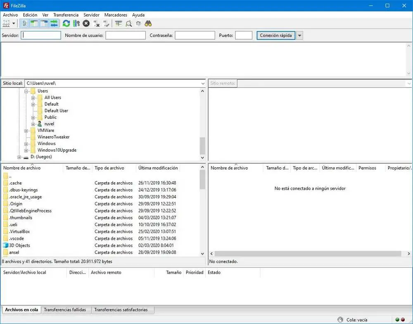
Task: Click the Conexión rápida button
Action: click(x=276, y=35)
